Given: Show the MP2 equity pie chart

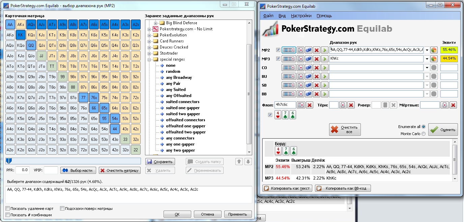Looking at the screenshot, I should [x=434, y=50].
